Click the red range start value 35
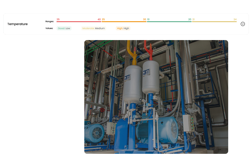Screen dimensions: 252x167 58,19
